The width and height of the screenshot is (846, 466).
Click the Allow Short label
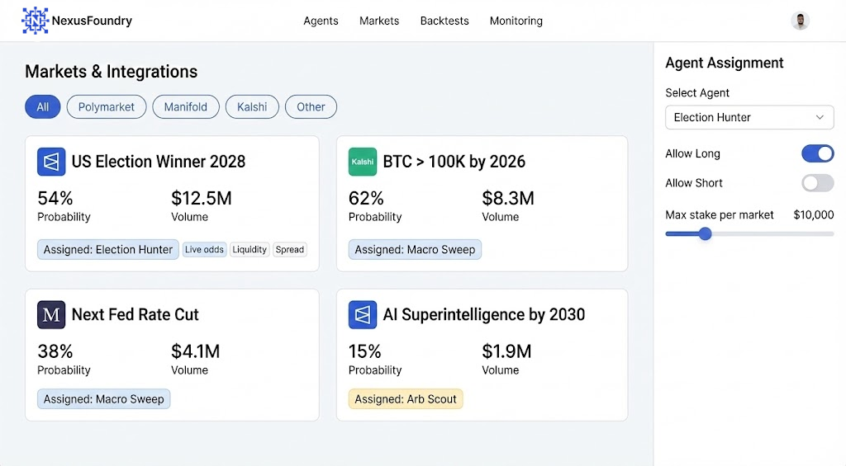point(694,183)
